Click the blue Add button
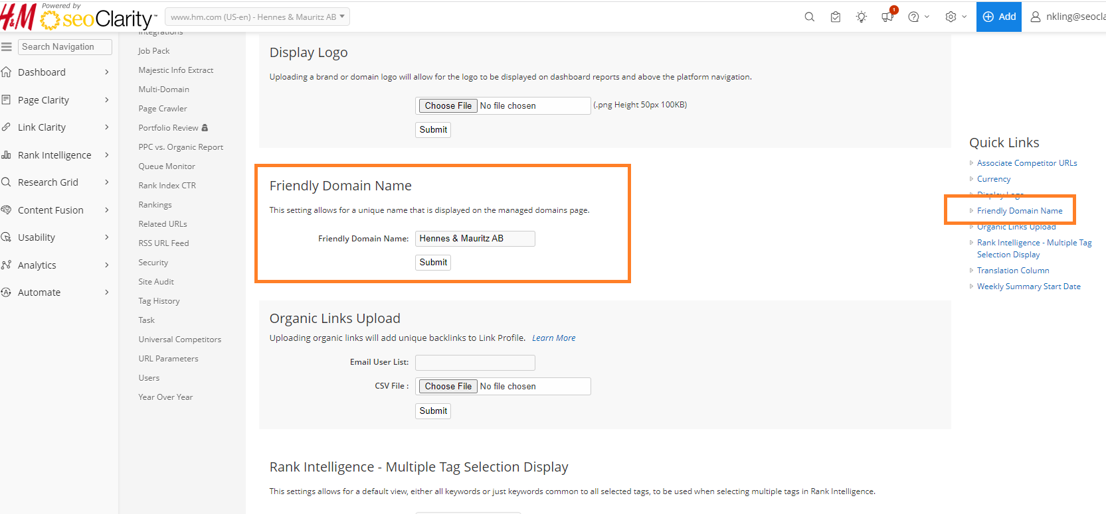This screenshot has width=1106, height=514. [x=998, y=17]
